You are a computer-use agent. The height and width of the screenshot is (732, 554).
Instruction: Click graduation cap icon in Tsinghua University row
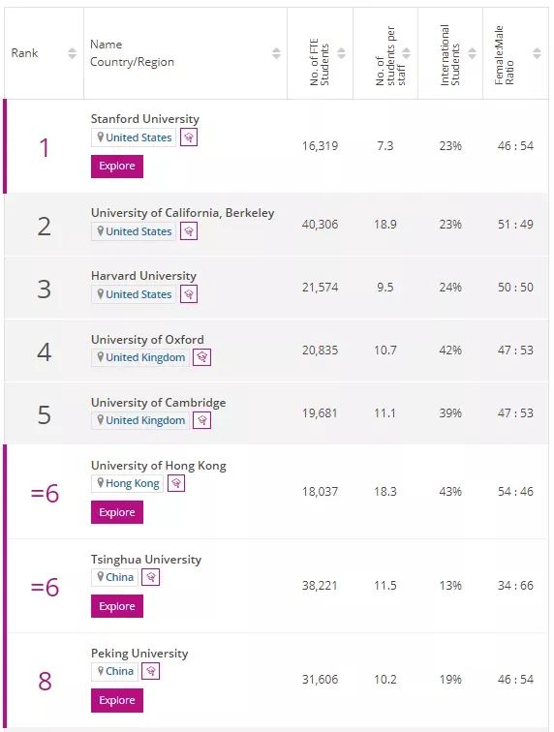150,577
